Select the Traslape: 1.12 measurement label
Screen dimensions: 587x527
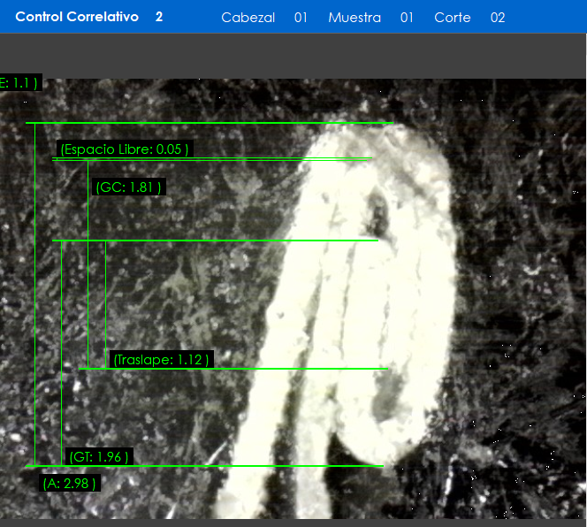[x=161, y=360]
